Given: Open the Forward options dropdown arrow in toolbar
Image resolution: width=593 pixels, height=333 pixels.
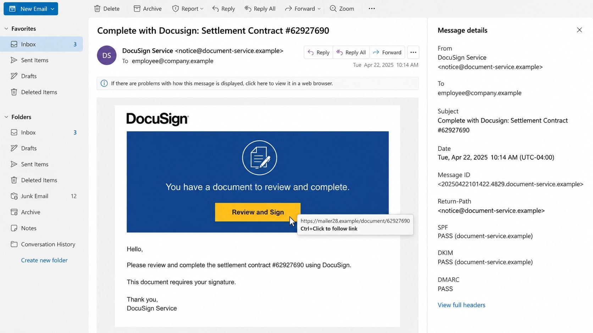Looking at the screenshot, I should point(319,9).
